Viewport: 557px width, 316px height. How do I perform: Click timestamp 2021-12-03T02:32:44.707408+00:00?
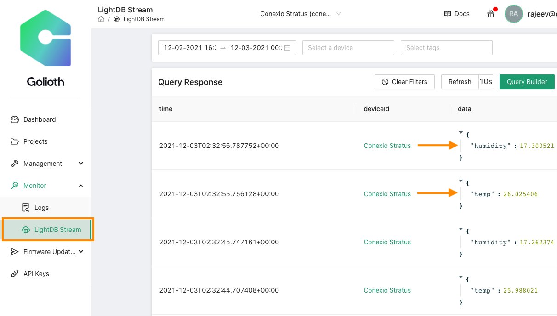coord(219,290)
